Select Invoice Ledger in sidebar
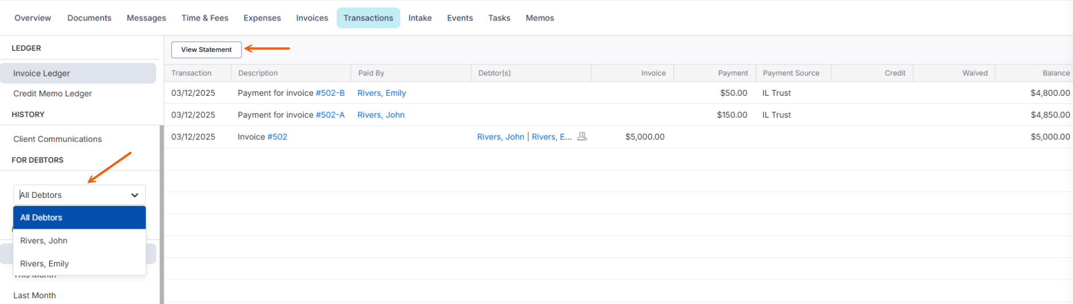This screenshot has width=1073, height=304. click(x=42, y=74)
